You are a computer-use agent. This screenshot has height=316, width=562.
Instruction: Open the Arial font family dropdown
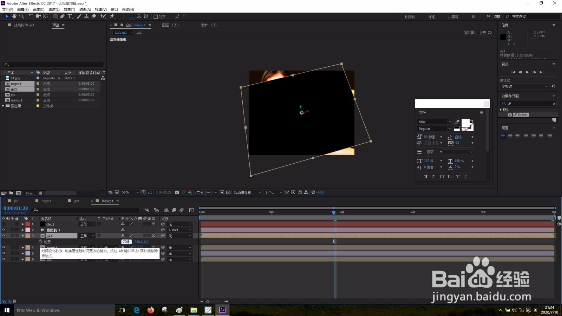(x=434, y=122)
